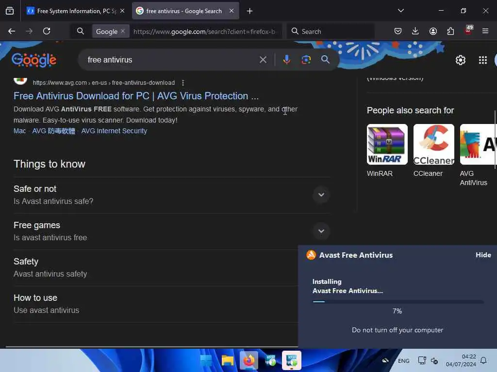
Task: Click the WinRAR text label
Action: [380, 174]
